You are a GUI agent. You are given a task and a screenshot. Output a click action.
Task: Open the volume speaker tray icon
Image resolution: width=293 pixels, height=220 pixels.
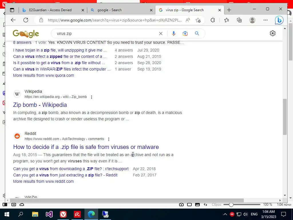246,214
